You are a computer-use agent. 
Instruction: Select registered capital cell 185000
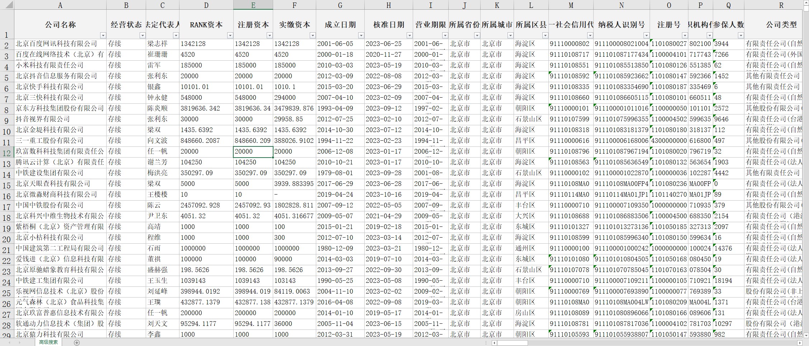253,66
